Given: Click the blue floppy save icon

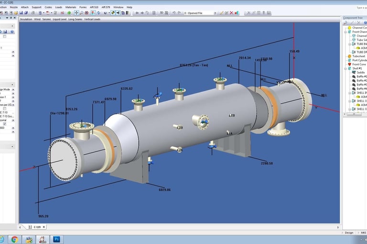Looking at the screenshot, I should 21,13.
